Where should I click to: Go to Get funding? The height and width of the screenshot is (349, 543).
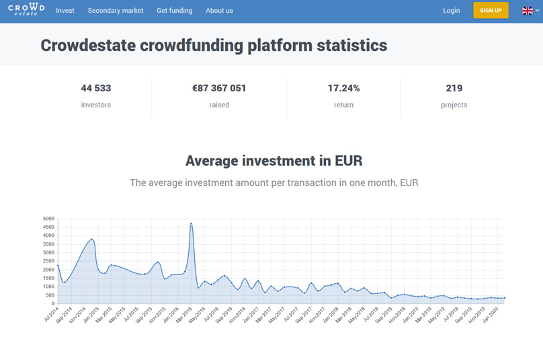tap(174, 10)
